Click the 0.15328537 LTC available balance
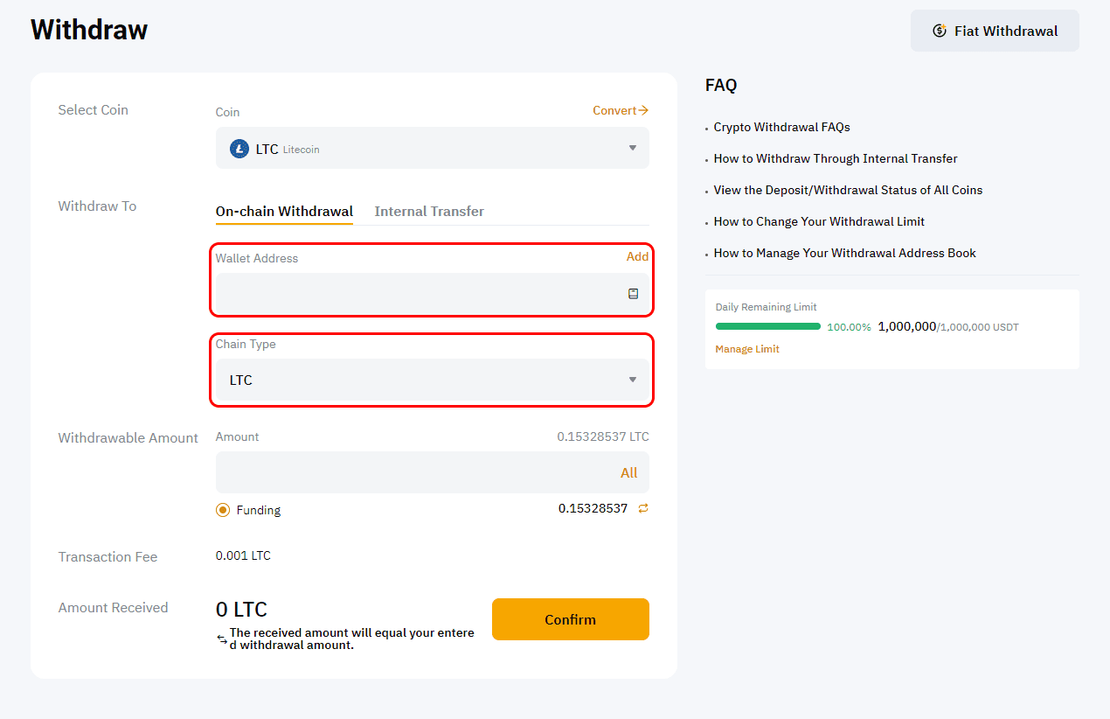Image resolution: width=1110 pixels, height=719 pixels. pyautogui.click(x=603, y=436)
